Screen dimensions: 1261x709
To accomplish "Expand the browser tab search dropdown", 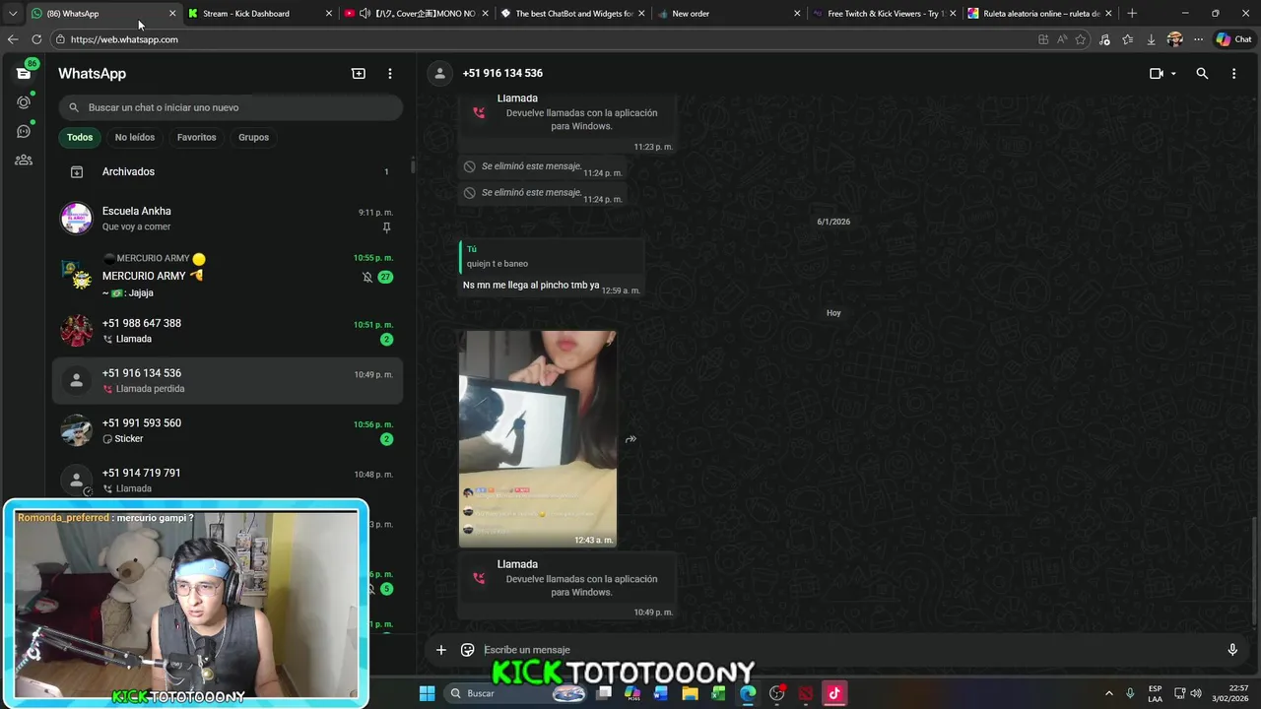I will 13,14.
